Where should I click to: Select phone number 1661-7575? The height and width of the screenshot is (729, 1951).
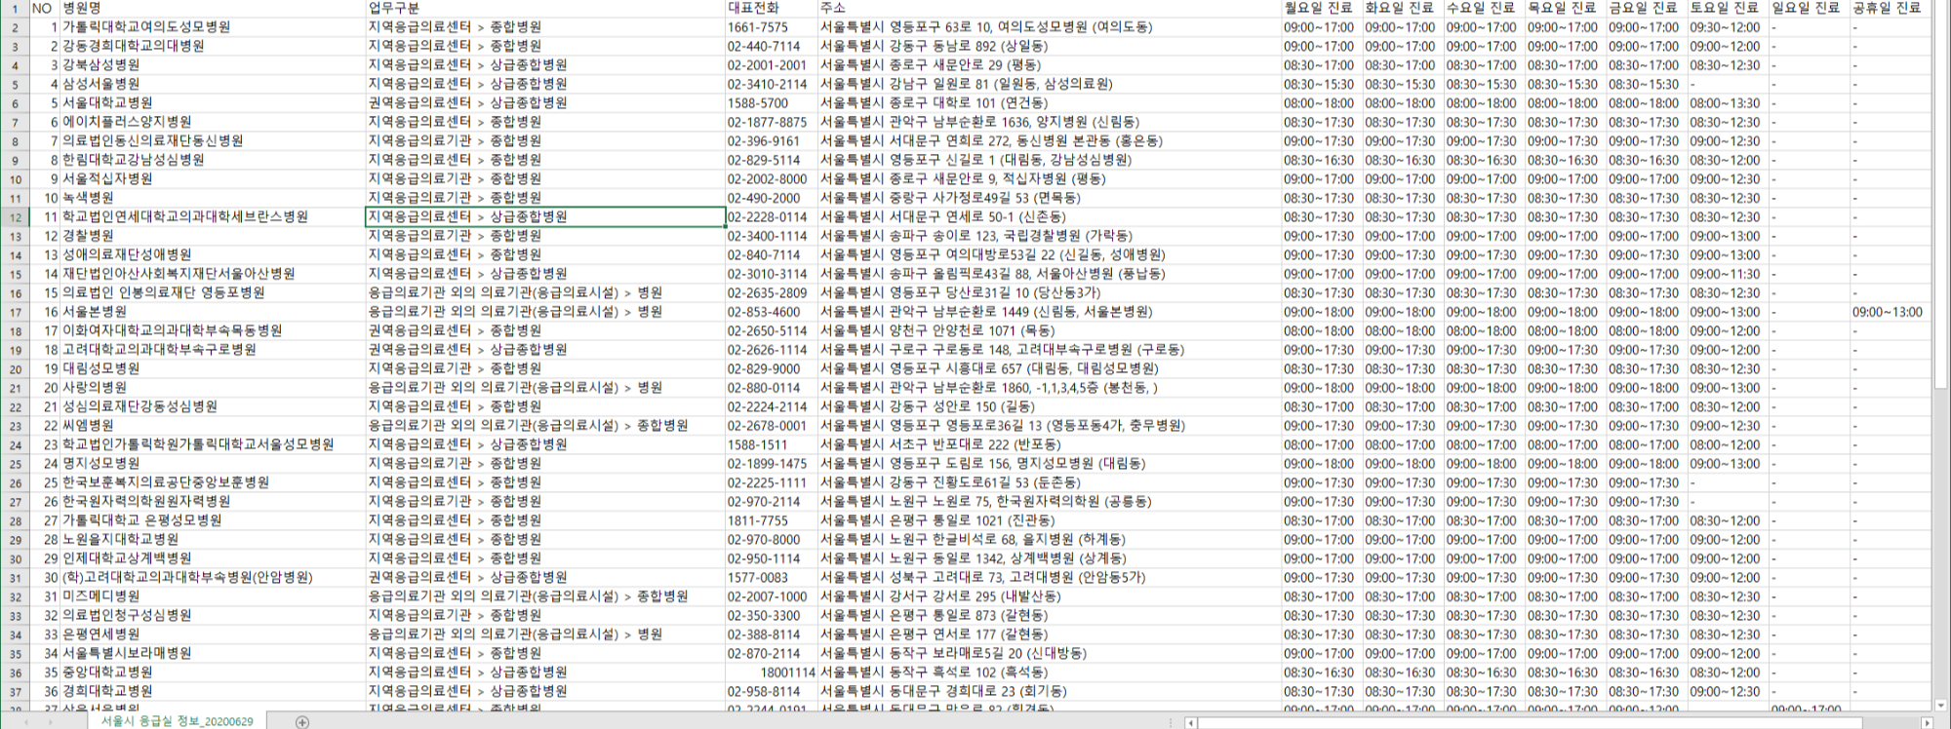(771, 27)
